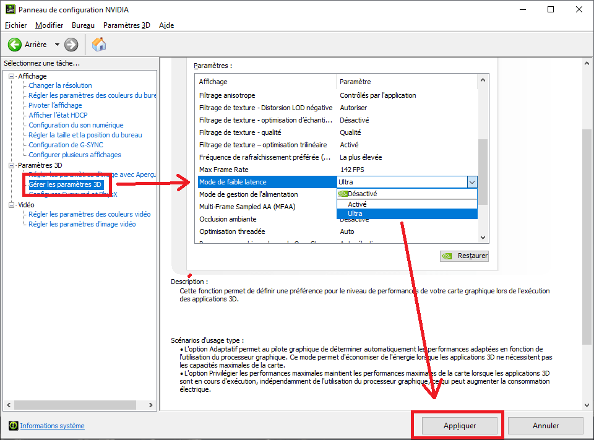
Task: Toggle the Mode de faible latence combo arrow
Action: tap(471, 183)
